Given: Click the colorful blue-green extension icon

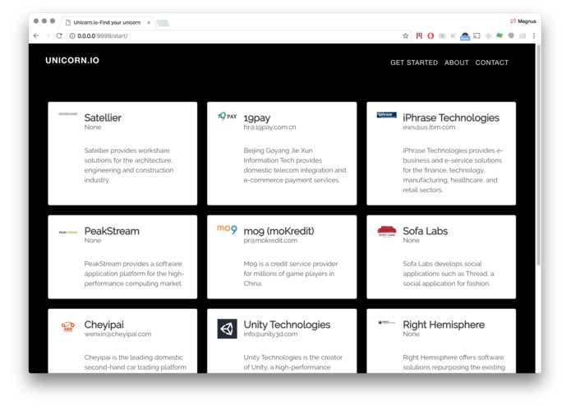Looking at the screenshot, I should [x=500, y=35].
